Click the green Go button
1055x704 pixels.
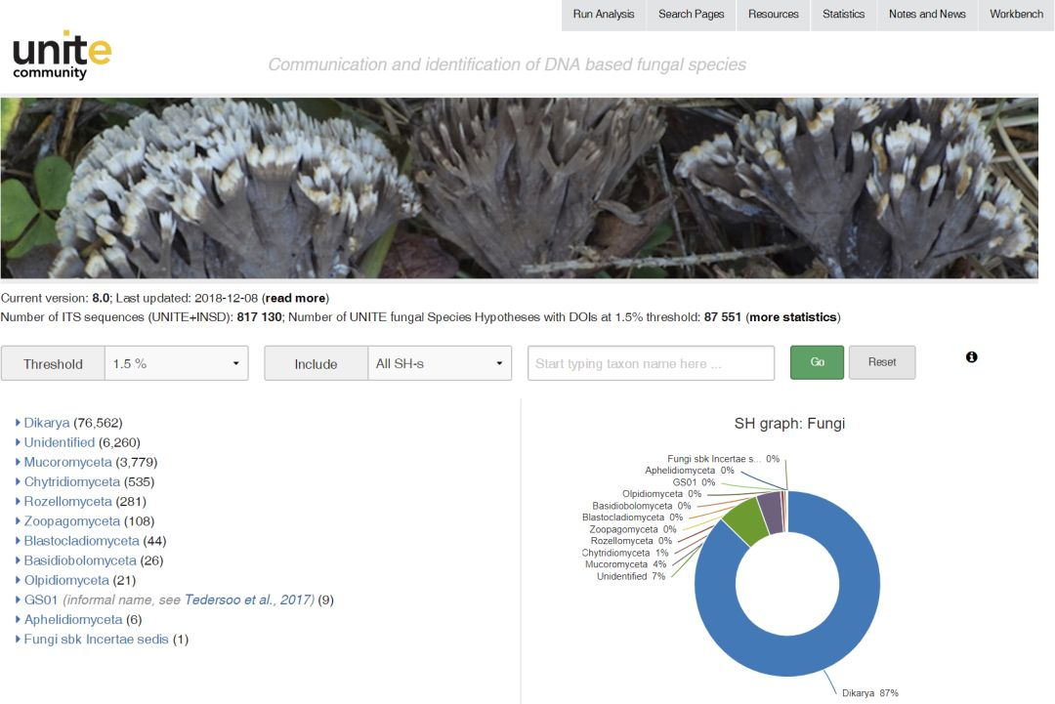point(817,362)
